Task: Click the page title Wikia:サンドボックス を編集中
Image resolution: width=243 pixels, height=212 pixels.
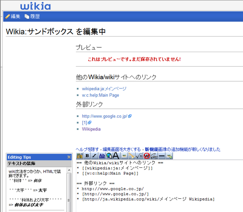Action: 55,31
